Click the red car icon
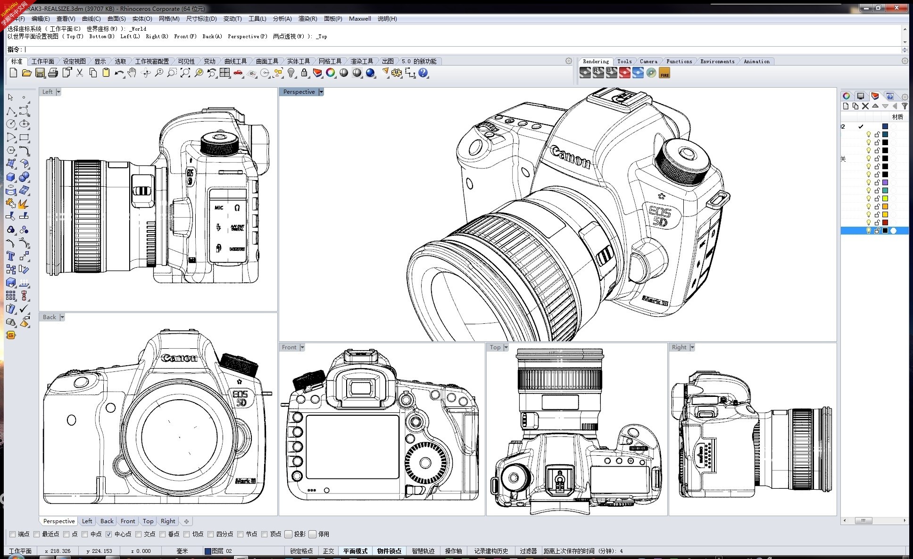Image resolution: width=913 pixels, height=559 pixels. [238, 73]
